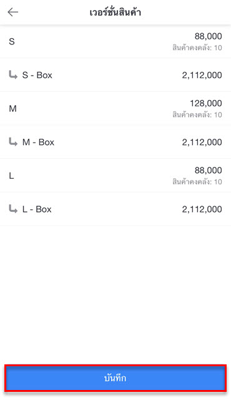Save with the blue บันทึก button
The image size is (231, 400).
click(x=115, y=378)
